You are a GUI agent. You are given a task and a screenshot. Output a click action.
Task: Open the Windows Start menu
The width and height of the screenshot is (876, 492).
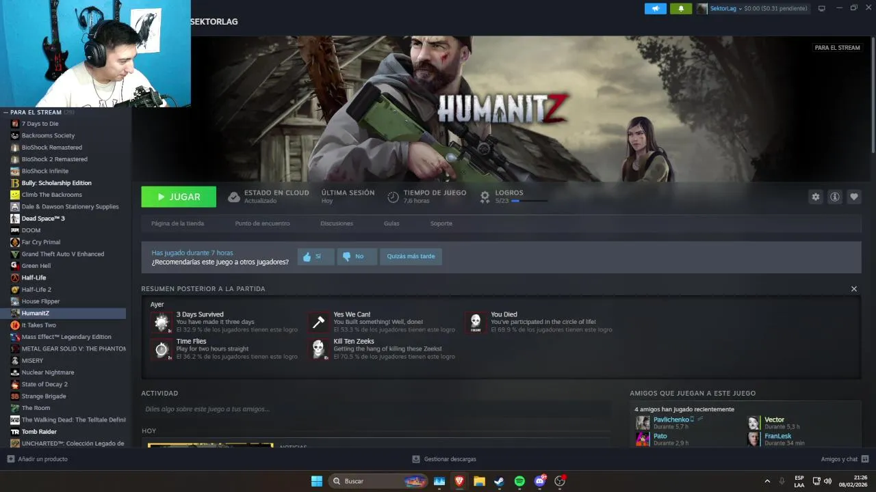[x=317, y=481]
